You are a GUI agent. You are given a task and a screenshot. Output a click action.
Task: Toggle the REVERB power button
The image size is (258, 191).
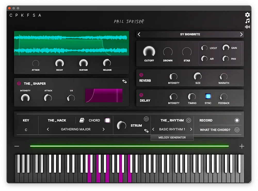click(141, 75)
